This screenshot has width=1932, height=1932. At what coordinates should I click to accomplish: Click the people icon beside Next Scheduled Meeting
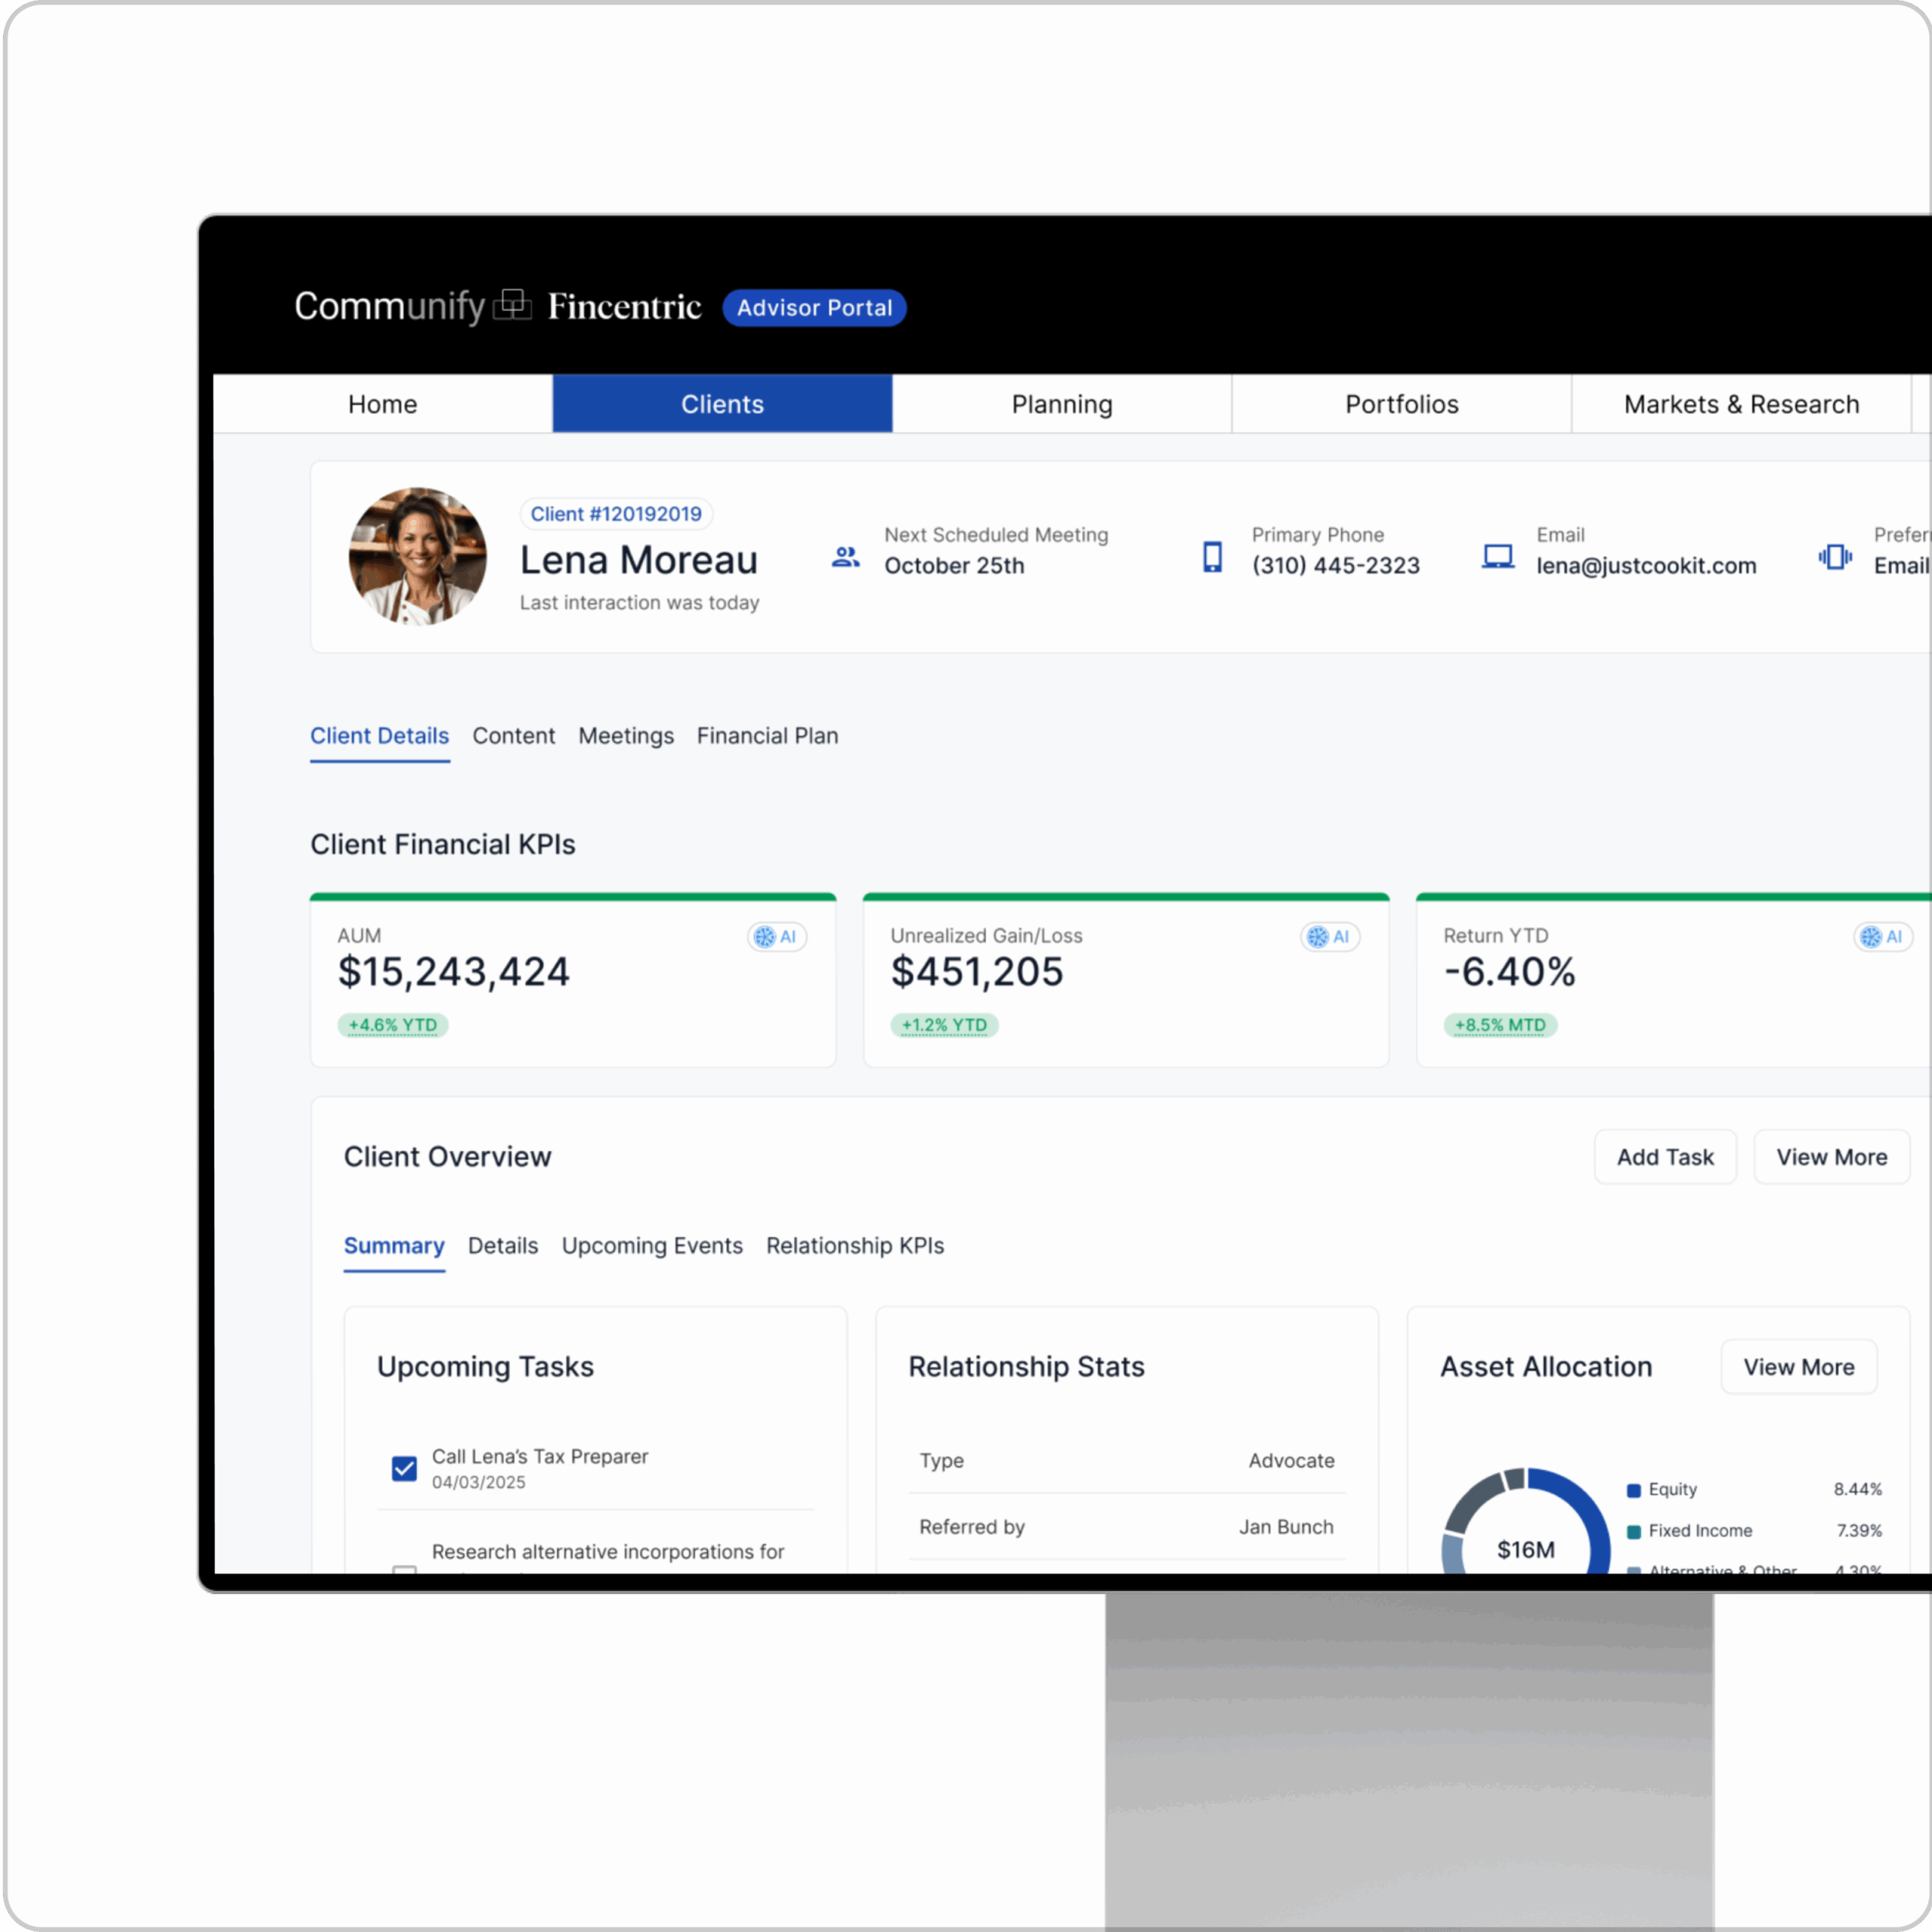[x=846, y=557]
